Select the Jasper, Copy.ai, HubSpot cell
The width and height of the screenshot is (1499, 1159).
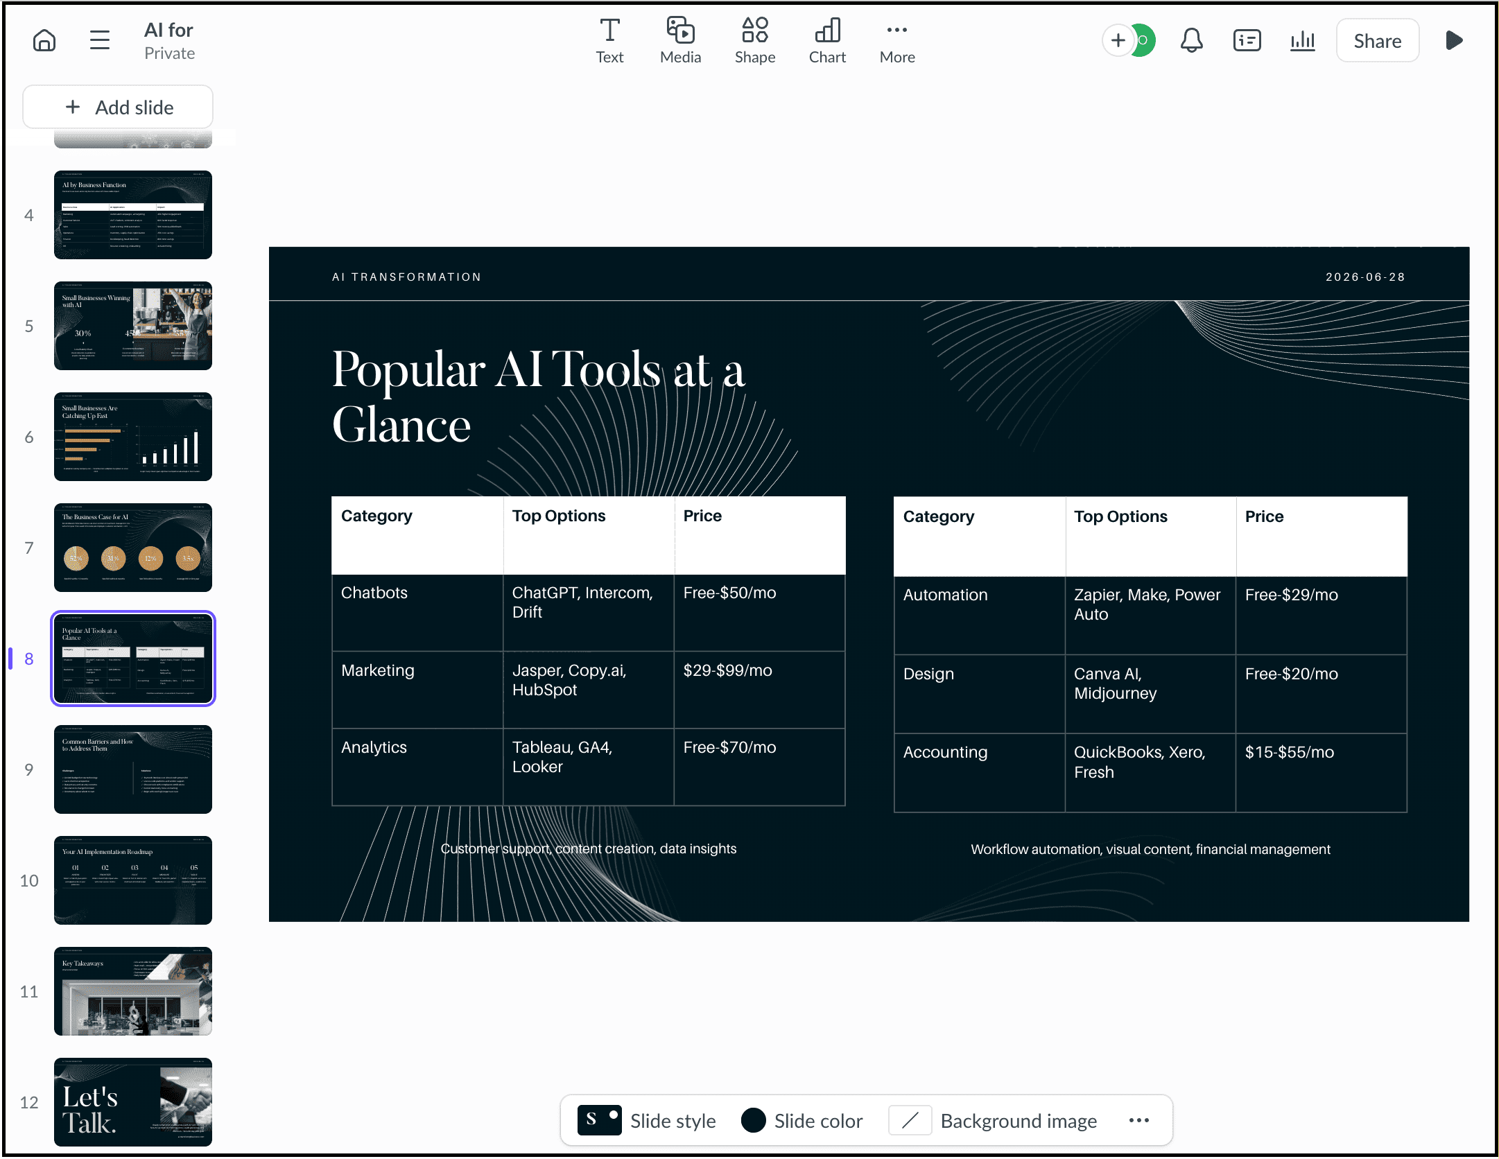coord(589,690)
